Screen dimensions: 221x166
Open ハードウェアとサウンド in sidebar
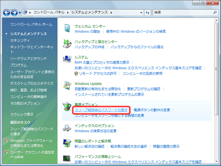[x=29, y=59]
